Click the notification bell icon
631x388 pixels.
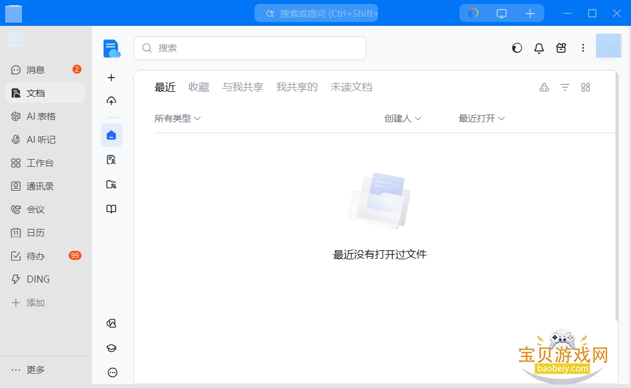click(539, 48)
